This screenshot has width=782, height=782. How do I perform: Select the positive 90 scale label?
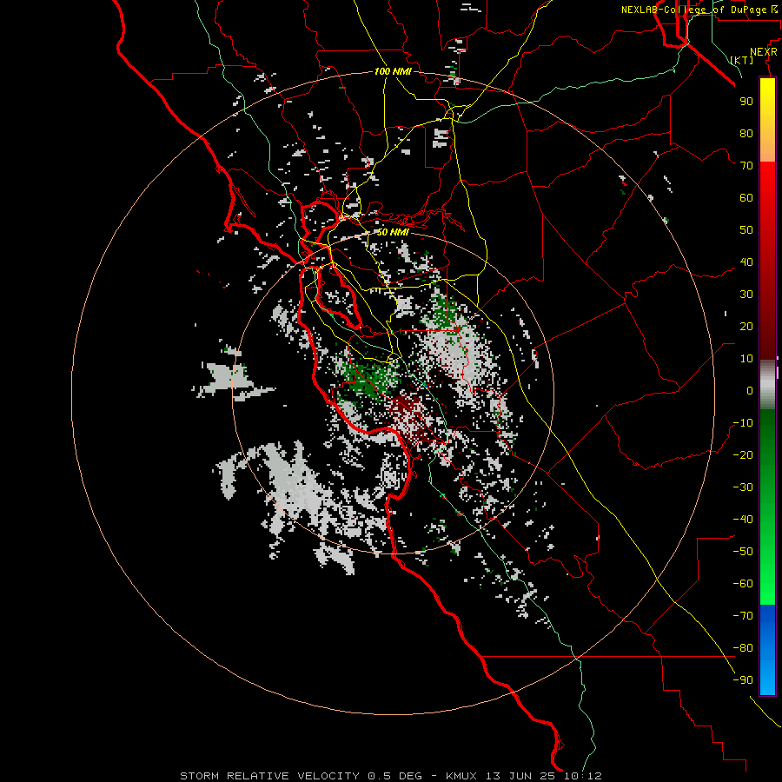(746, 101)
